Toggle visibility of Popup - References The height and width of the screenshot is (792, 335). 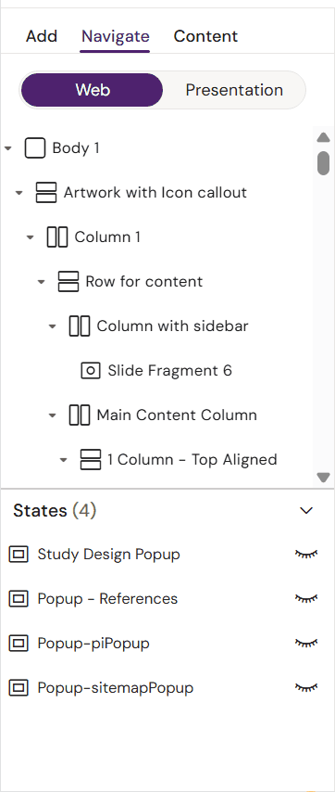[x=306, y=599]
